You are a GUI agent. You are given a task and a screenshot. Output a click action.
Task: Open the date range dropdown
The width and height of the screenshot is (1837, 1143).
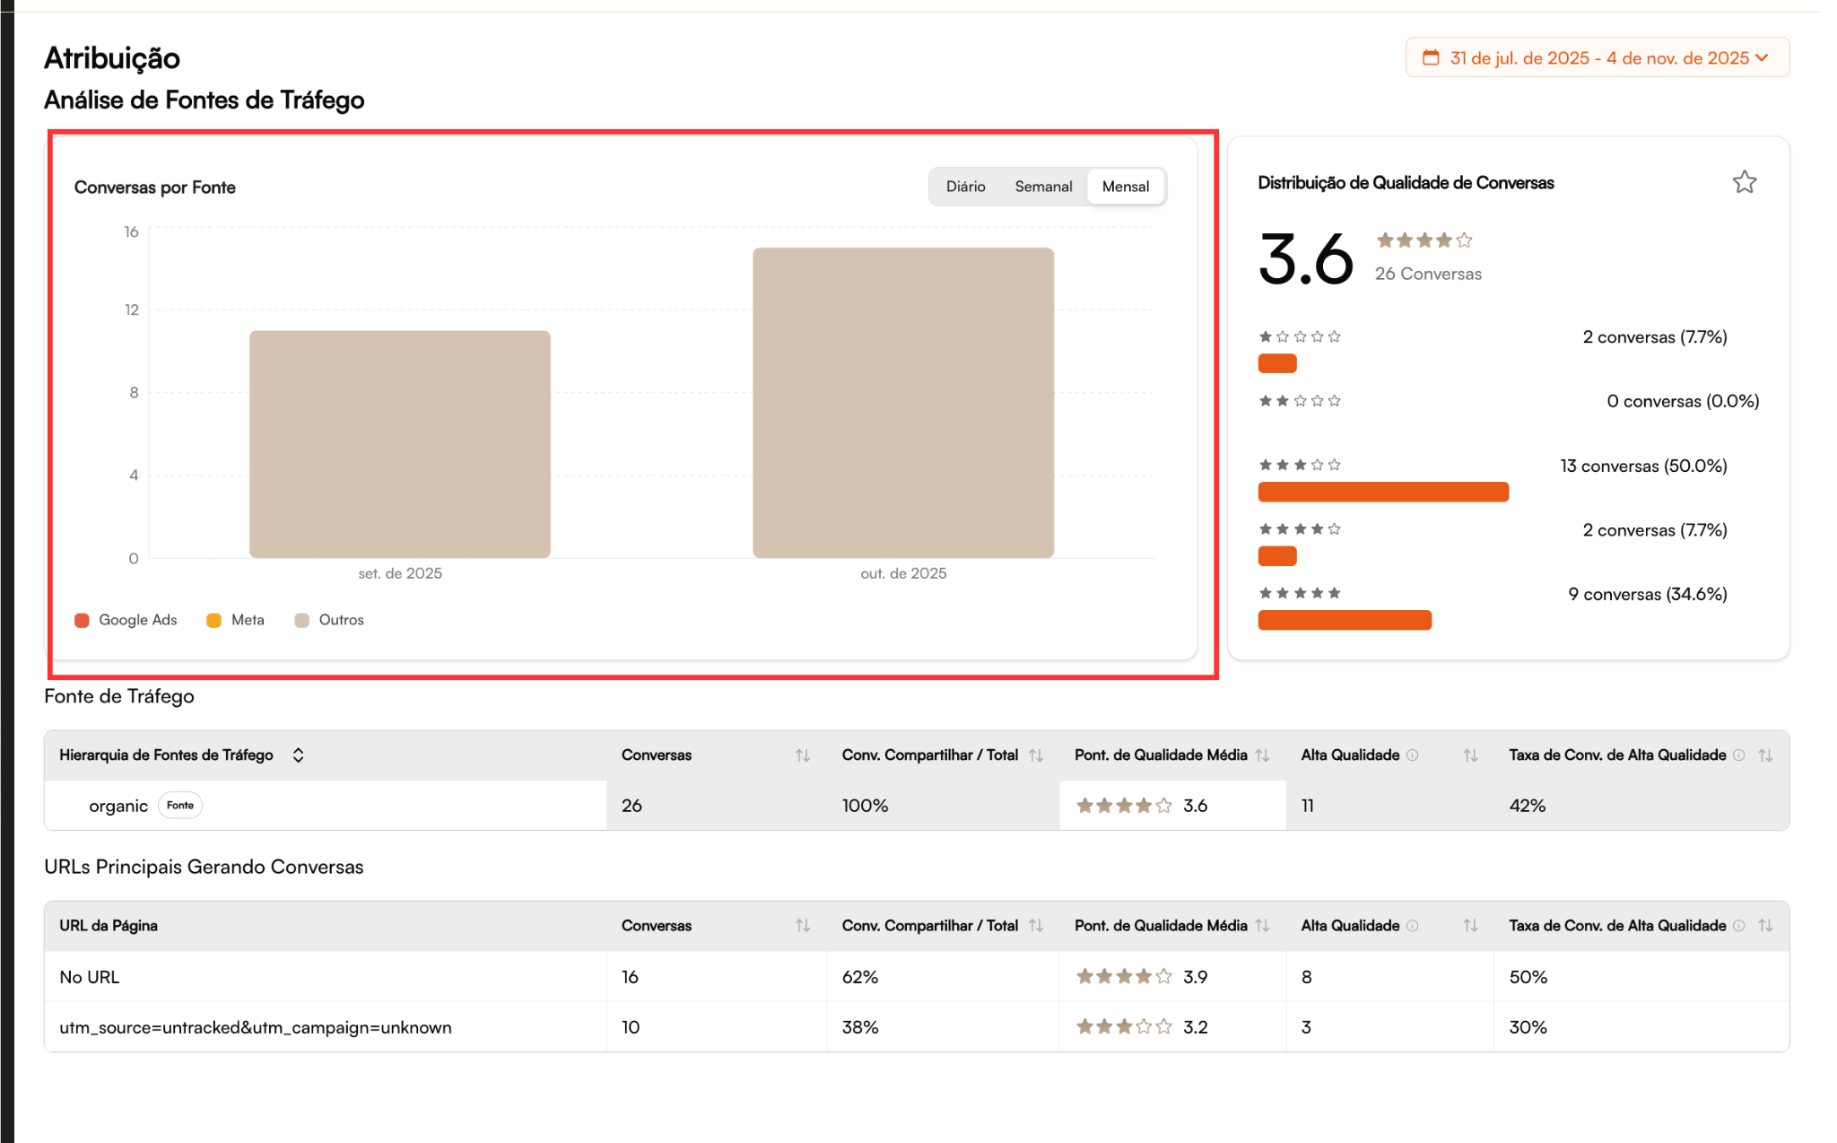pos(1598,58)
